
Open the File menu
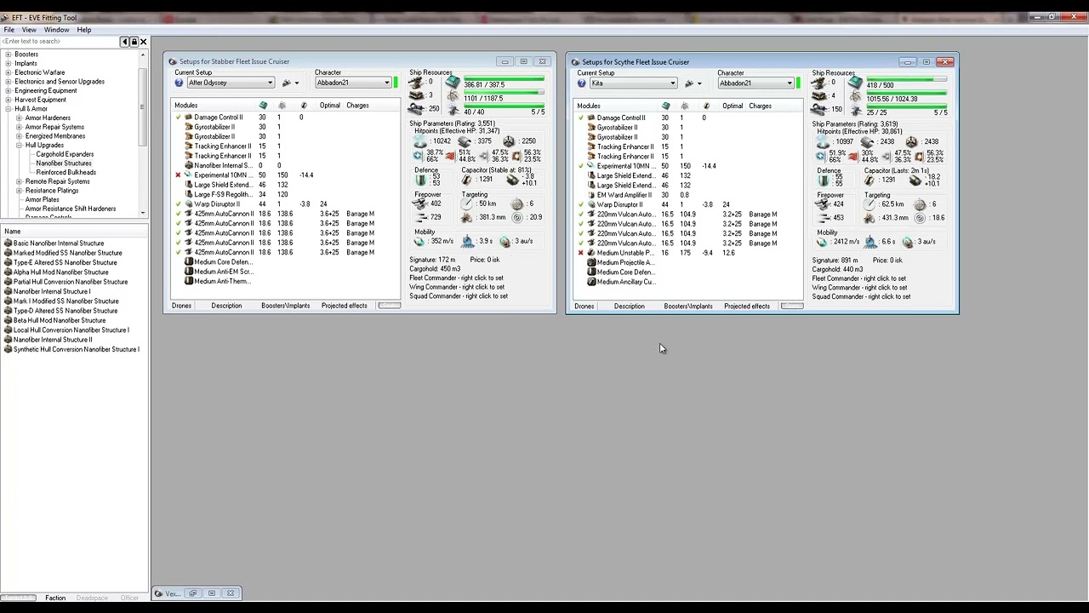pos(9,30)
